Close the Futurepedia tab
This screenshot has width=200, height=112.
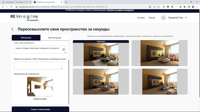click(x=30, y=2)
